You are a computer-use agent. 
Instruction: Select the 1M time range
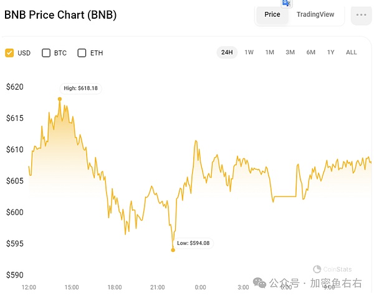tap(269, 52)
